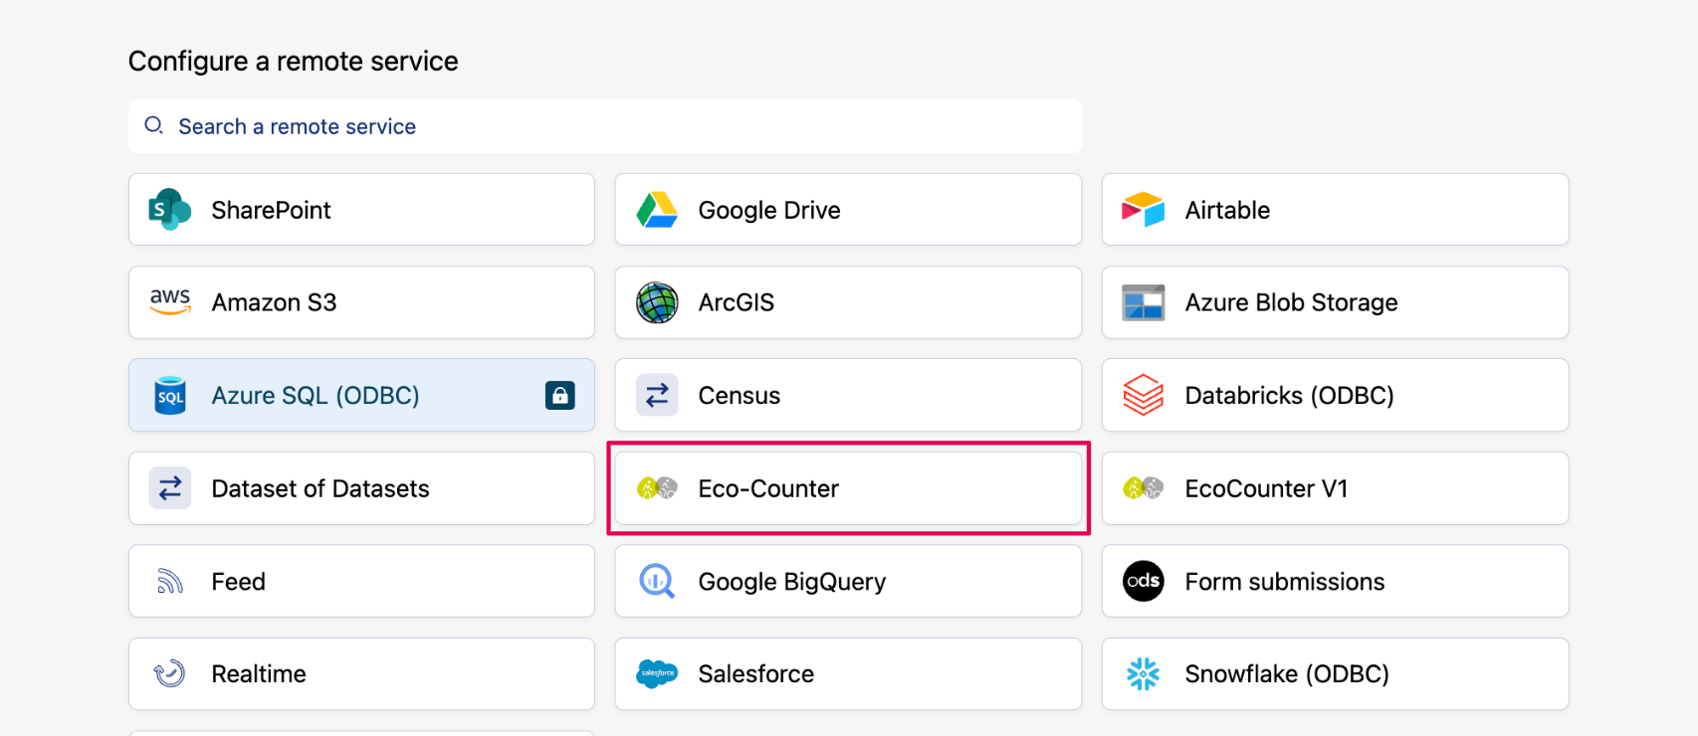Choose the Amazon S3 service

[361, 302]
